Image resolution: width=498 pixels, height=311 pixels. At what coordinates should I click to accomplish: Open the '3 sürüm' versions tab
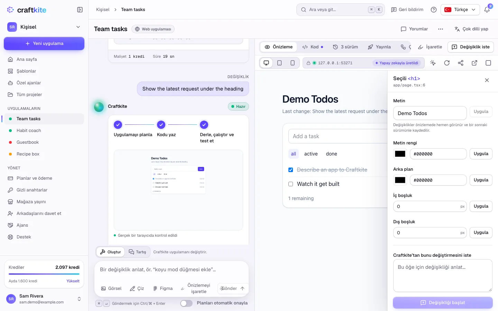coord(345,47)
